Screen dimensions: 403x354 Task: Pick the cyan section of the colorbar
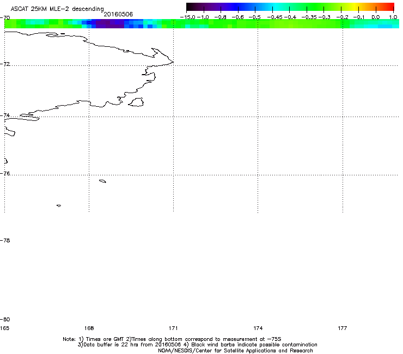point(276,7)
